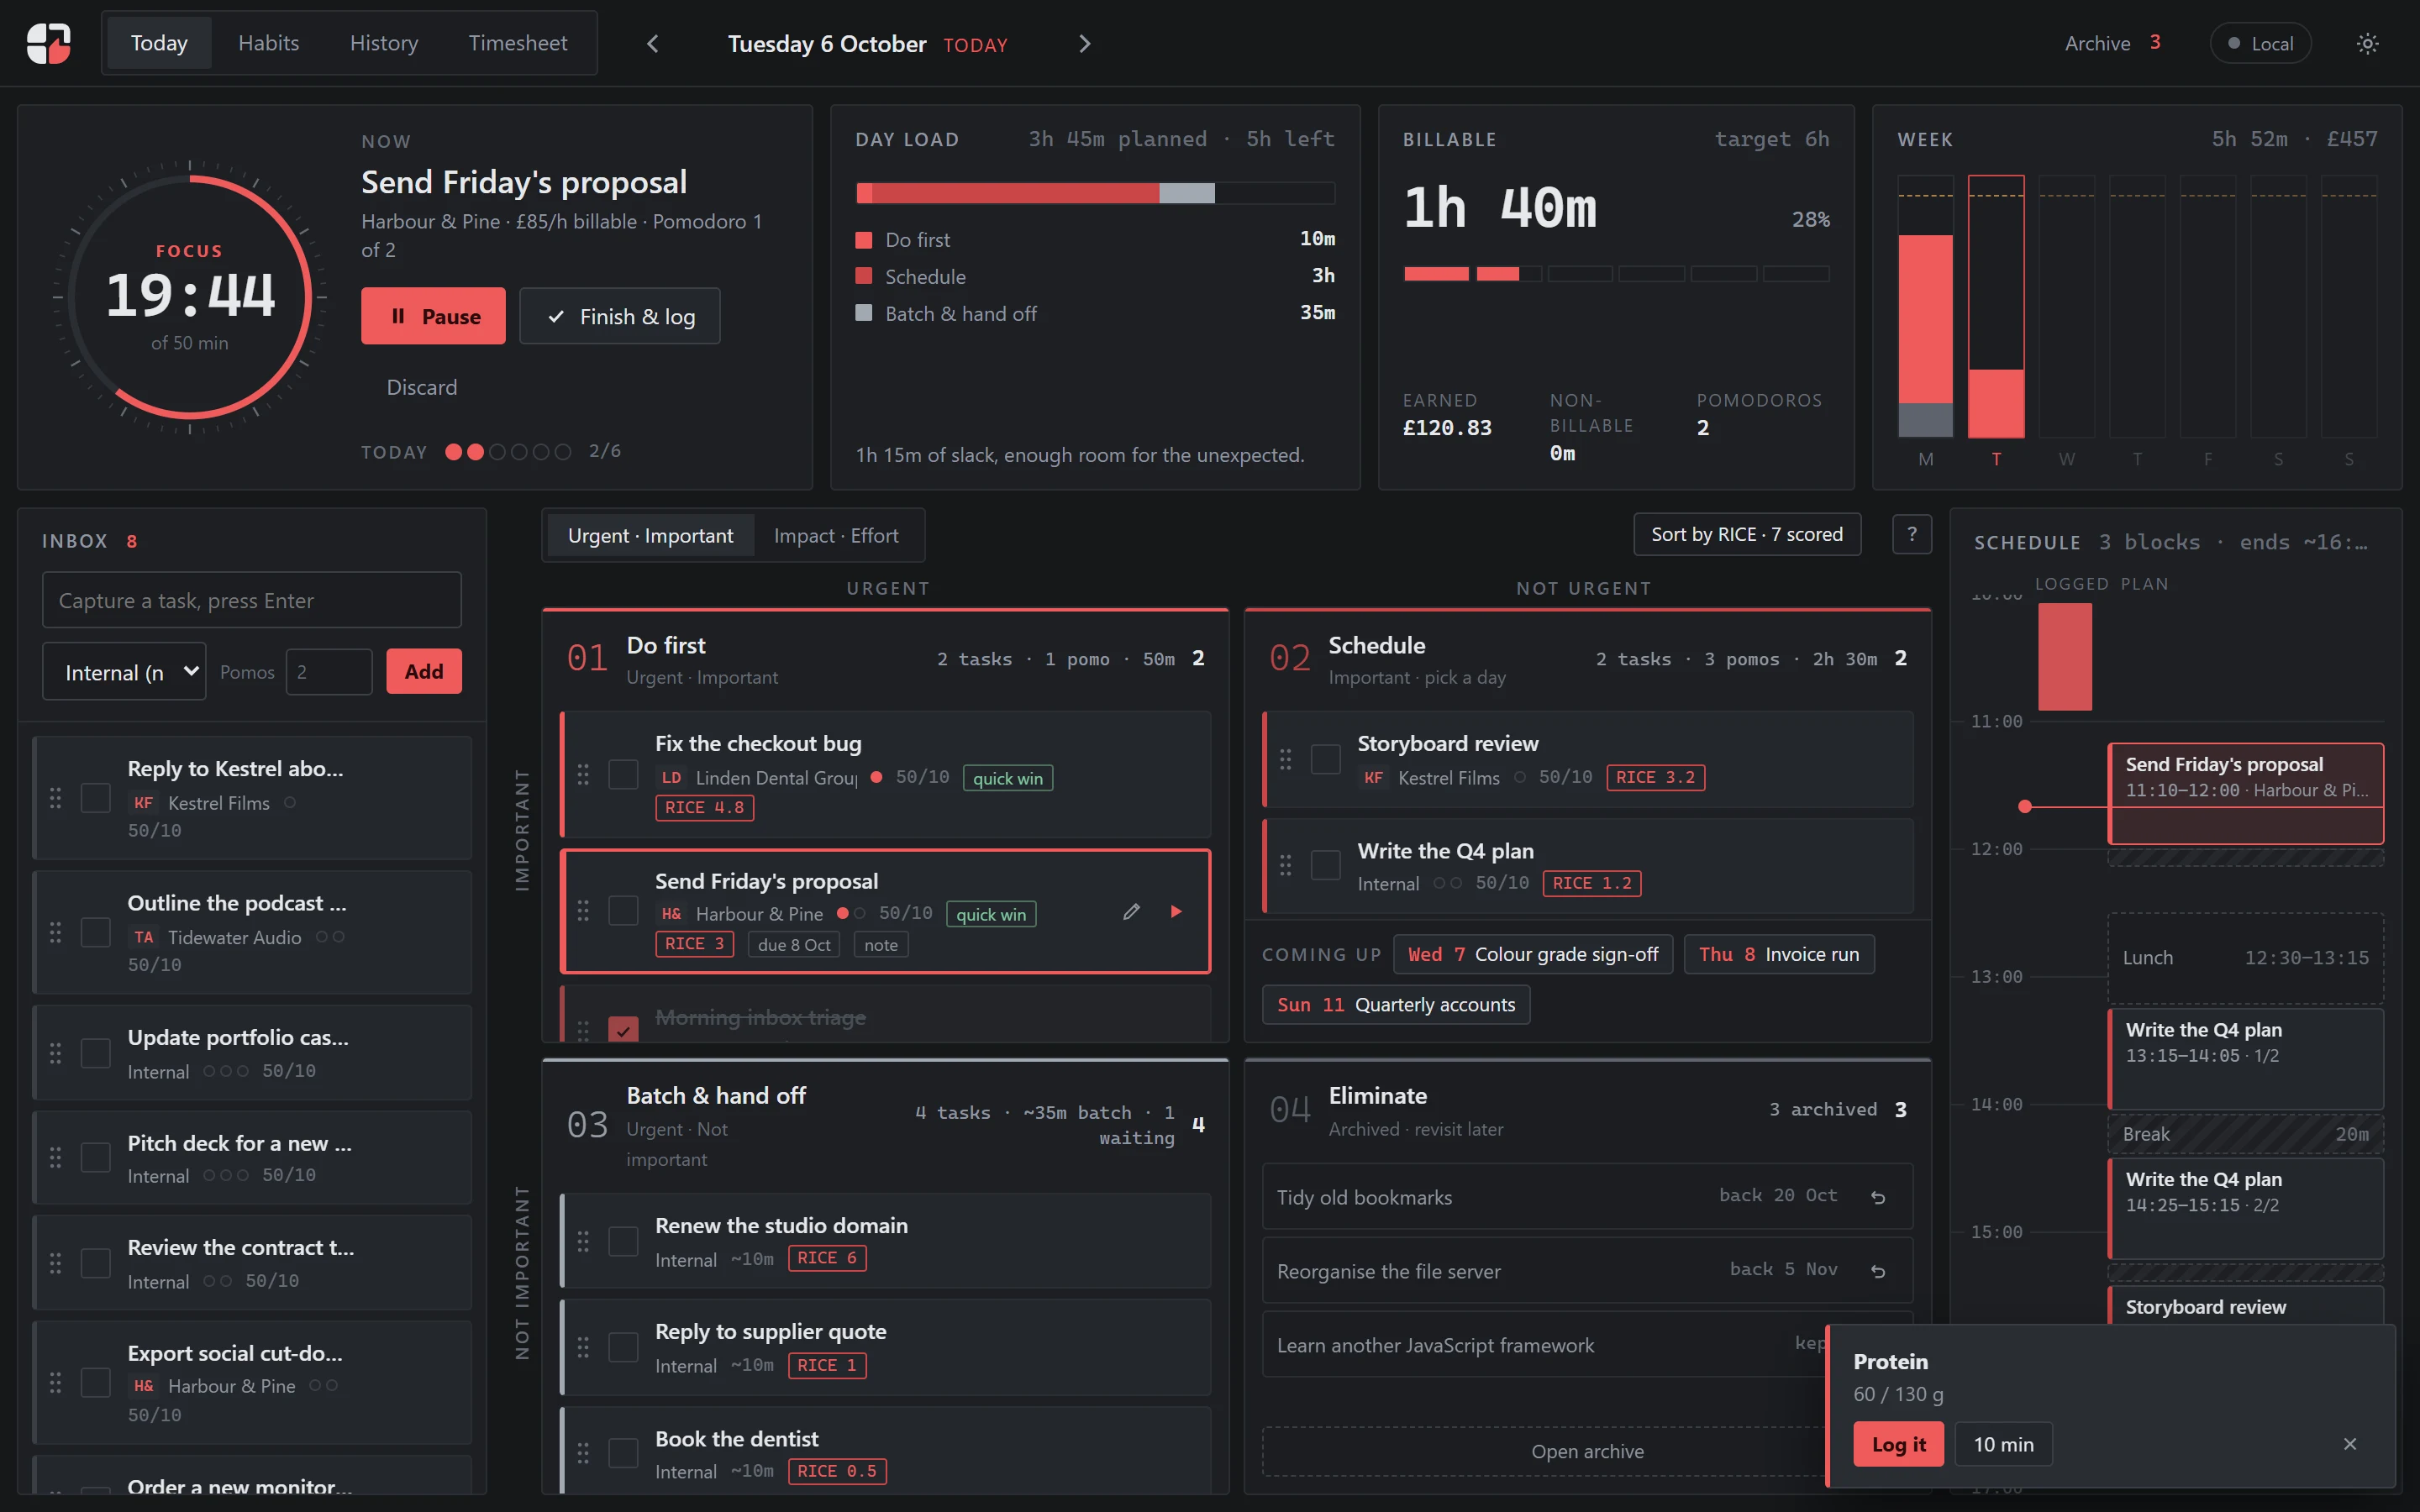Click Finish & log button
This screenshot has height=1512, width=2420.
620,316
